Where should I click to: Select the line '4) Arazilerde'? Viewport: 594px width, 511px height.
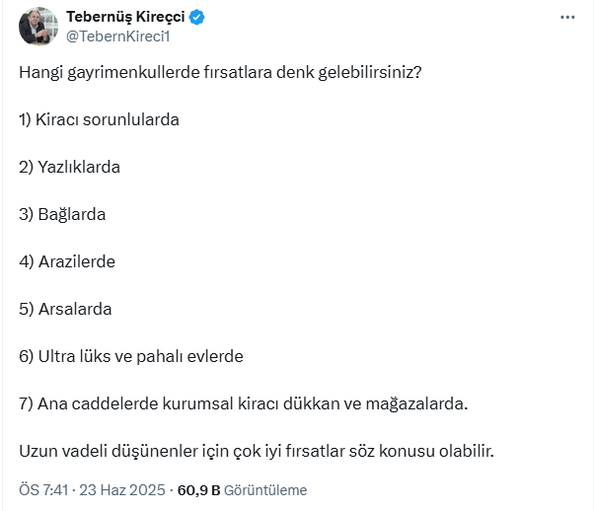(67, 261)
